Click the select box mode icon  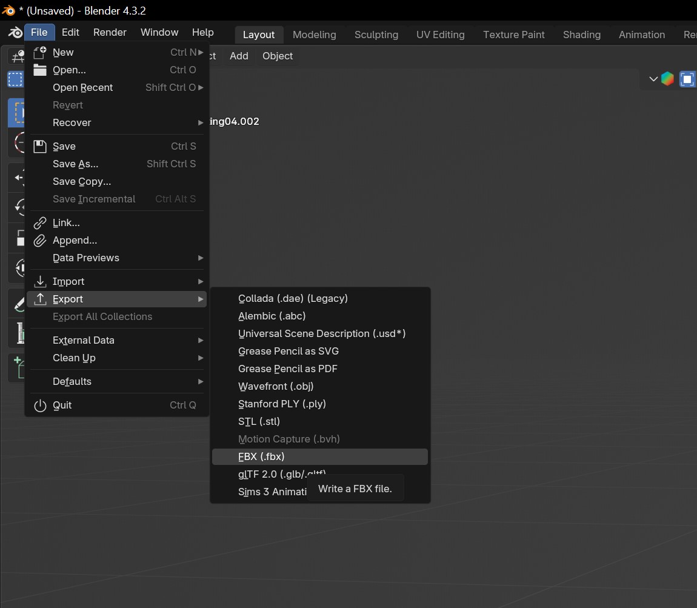point(16,79)
